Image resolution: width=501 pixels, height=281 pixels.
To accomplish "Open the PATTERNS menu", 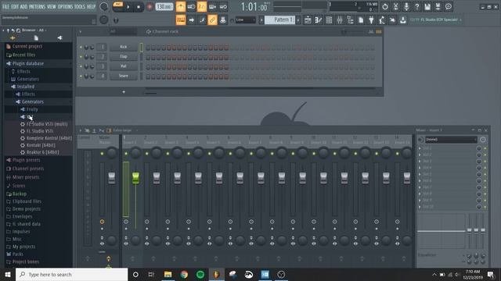I will pos(38,7).
